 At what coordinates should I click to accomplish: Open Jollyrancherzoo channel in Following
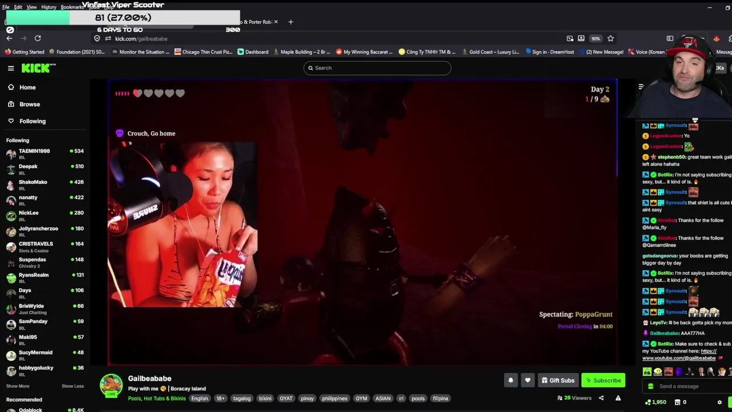(45, 231)
